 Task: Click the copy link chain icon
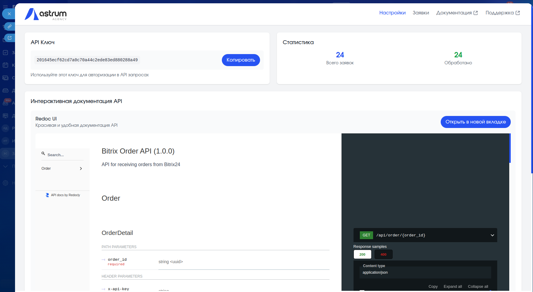(x=10, y=26)
